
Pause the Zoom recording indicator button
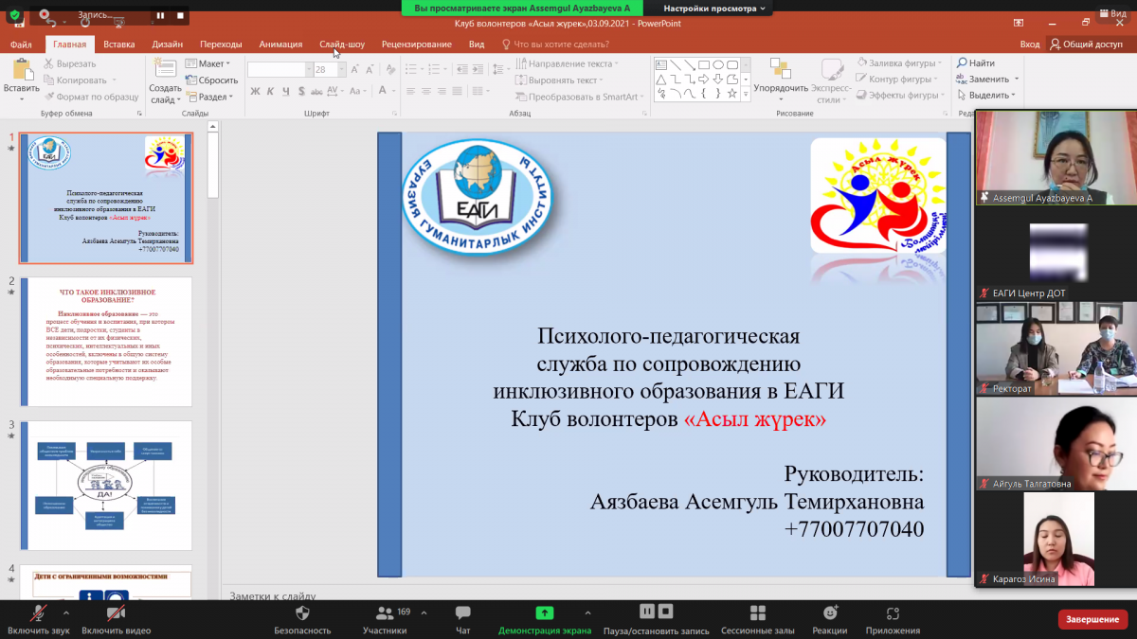[x=160, y=15]
